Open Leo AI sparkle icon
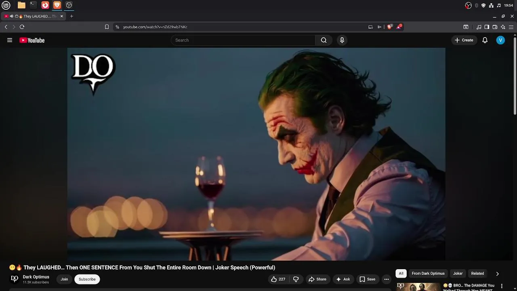This screenshot has height=291, width=517. tap(503, 27)
